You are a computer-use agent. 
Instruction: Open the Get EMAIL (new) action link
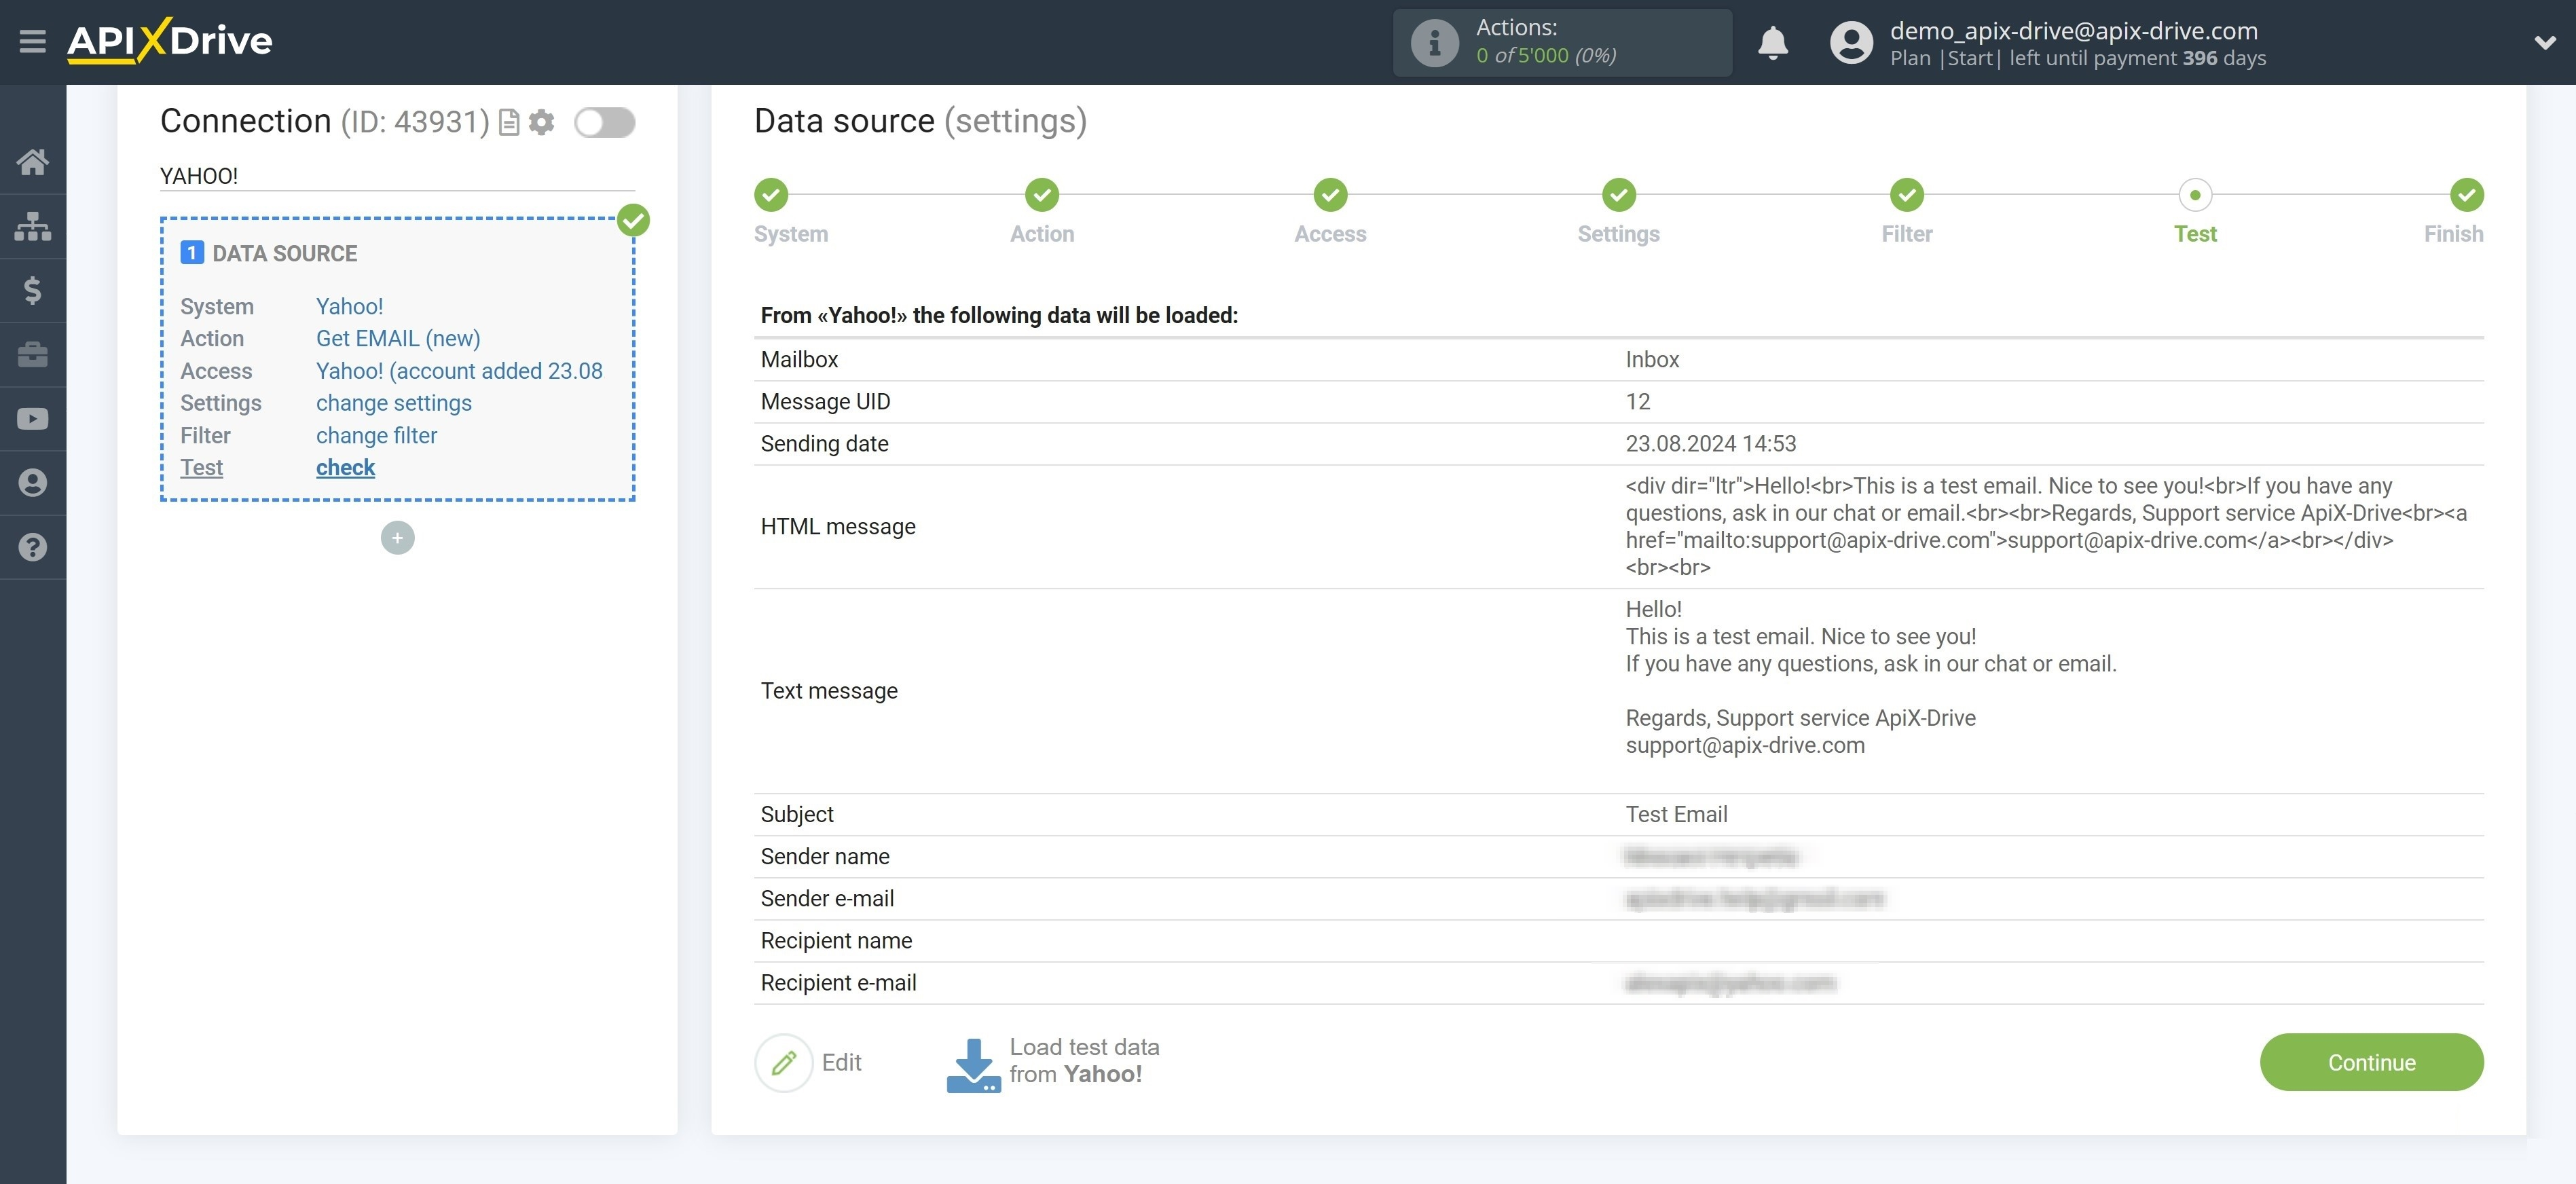pyautogui.click(x=398, y=338)
